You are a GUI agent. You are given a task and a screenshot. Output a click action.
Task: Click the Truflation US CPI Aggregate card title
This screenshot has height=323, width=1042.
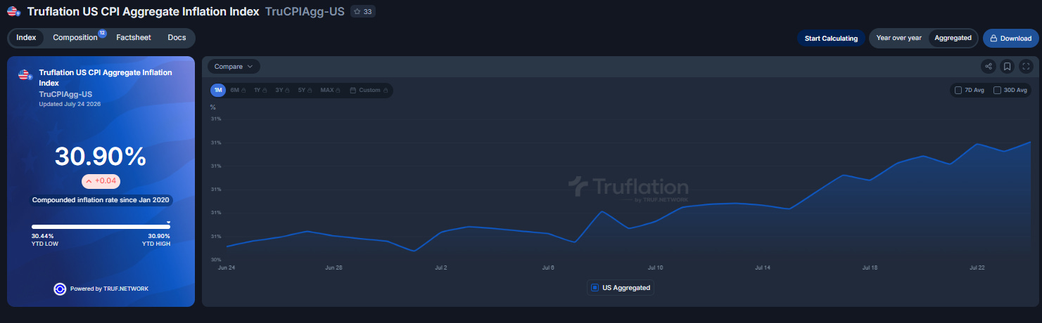106,77
